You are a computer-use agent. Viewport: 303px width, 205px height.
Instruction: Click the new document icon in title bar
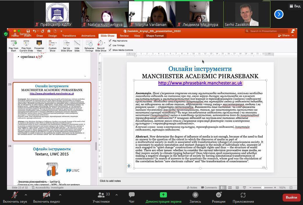55,31
